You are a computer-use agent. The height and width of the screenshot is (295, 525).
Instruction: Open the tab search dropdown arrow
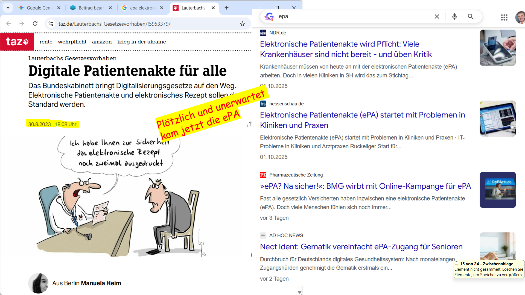8,8
